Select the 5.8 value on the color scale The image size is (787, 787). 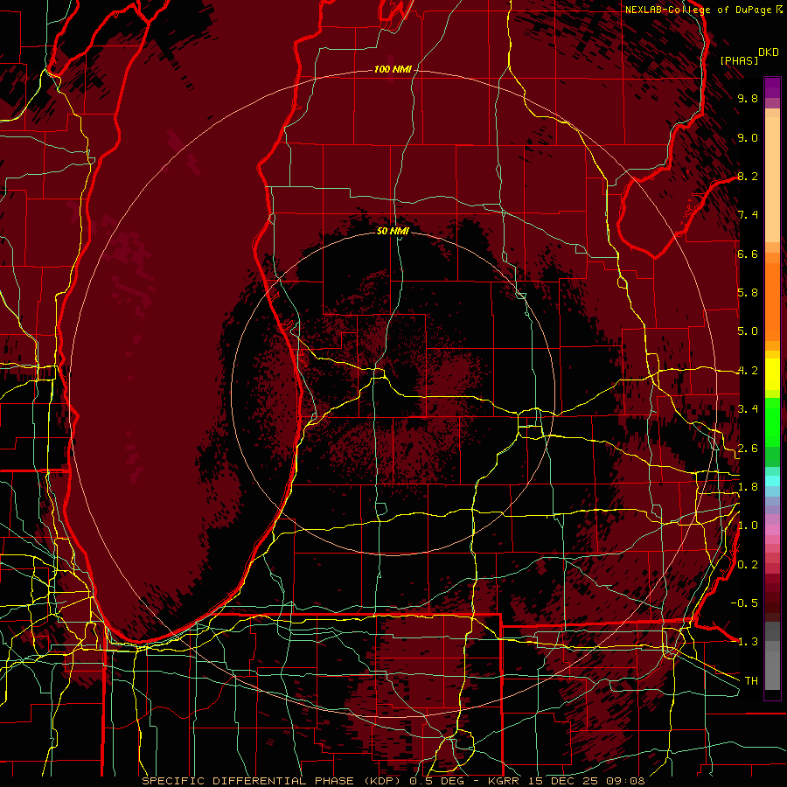point(748,293)
